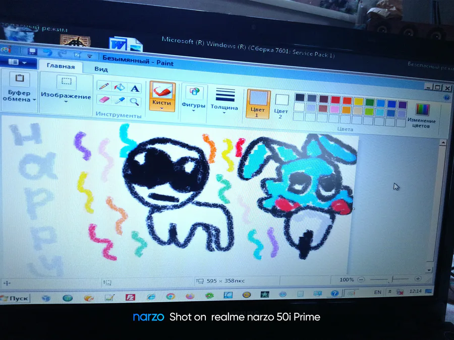Click the zoom out minus button
Viewport: 454px width, 340px height.
[361, 280]
